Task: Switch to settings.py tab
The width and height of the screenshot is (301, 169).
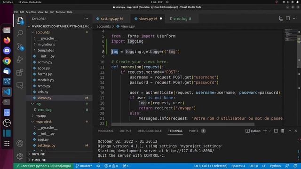Action: pyautogui.click(x=112, y=19)
